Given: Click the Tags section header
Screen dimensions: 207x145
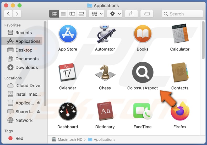Looking at the screenshot, I should (9, 131).
